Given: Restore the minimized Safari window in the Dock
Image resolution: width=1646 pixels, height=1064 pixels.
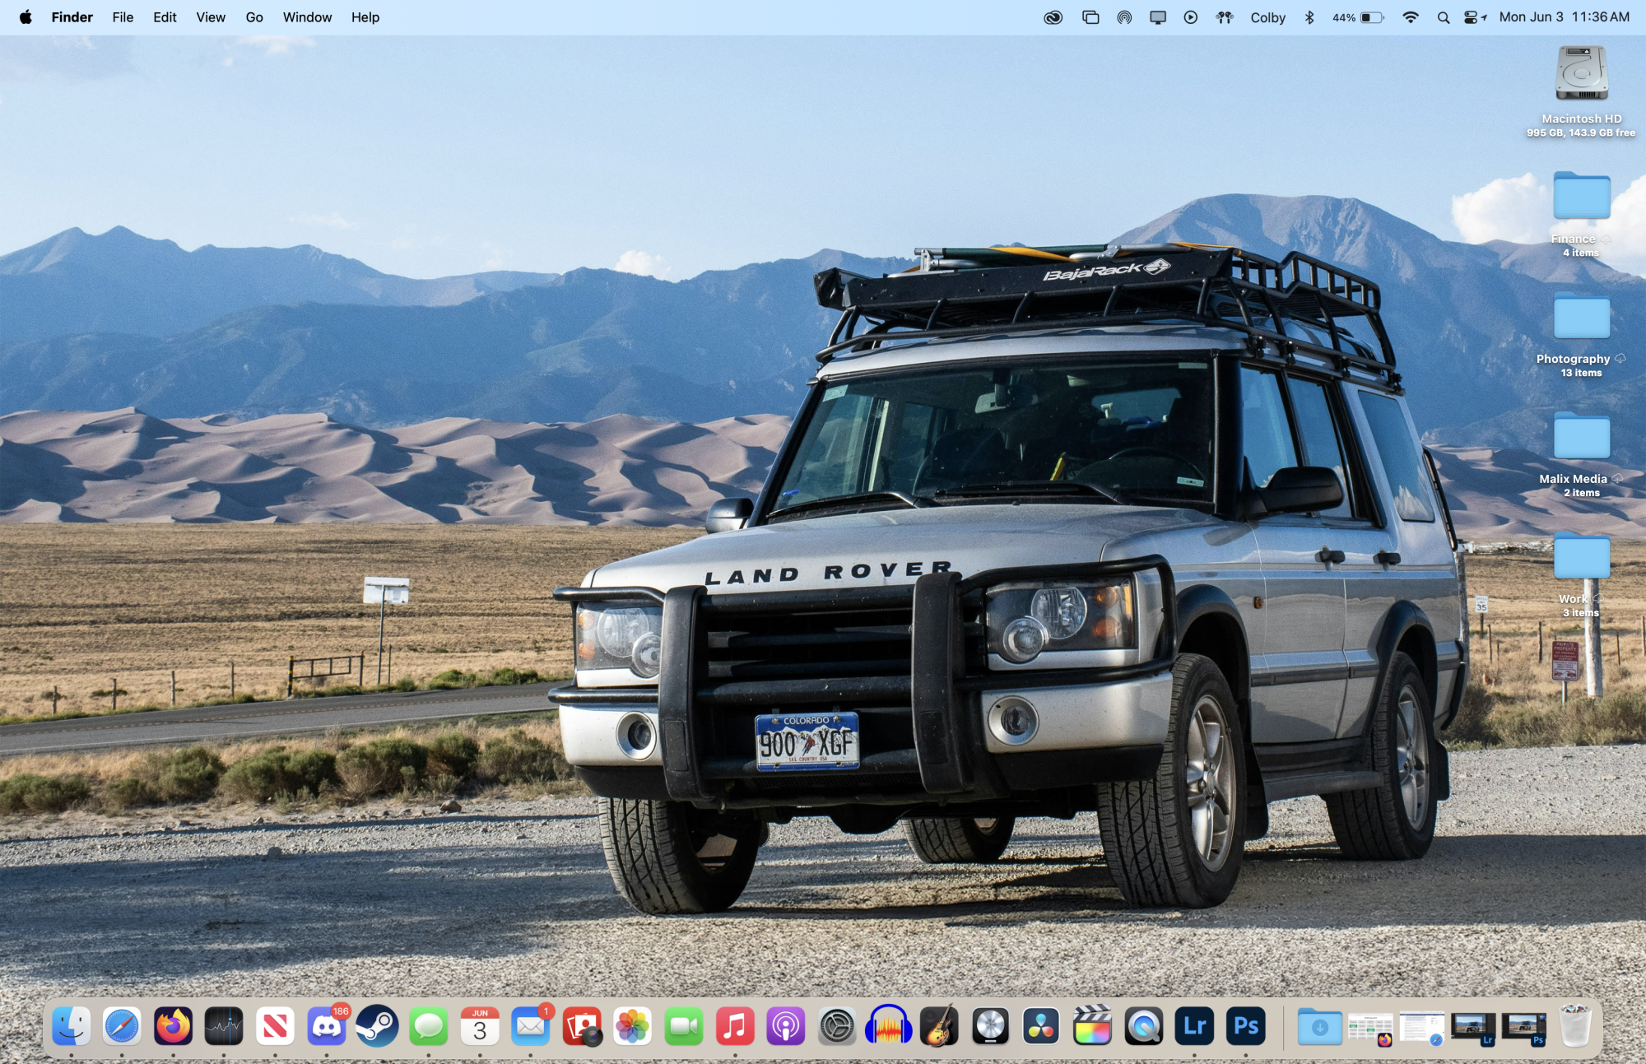Looking at the screenshot, I should (x=1422, y=1029).
